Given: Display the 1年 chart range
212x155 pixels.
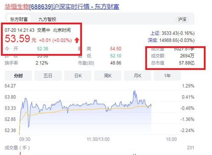Looking at the screenshot, I should click(167, 76).
